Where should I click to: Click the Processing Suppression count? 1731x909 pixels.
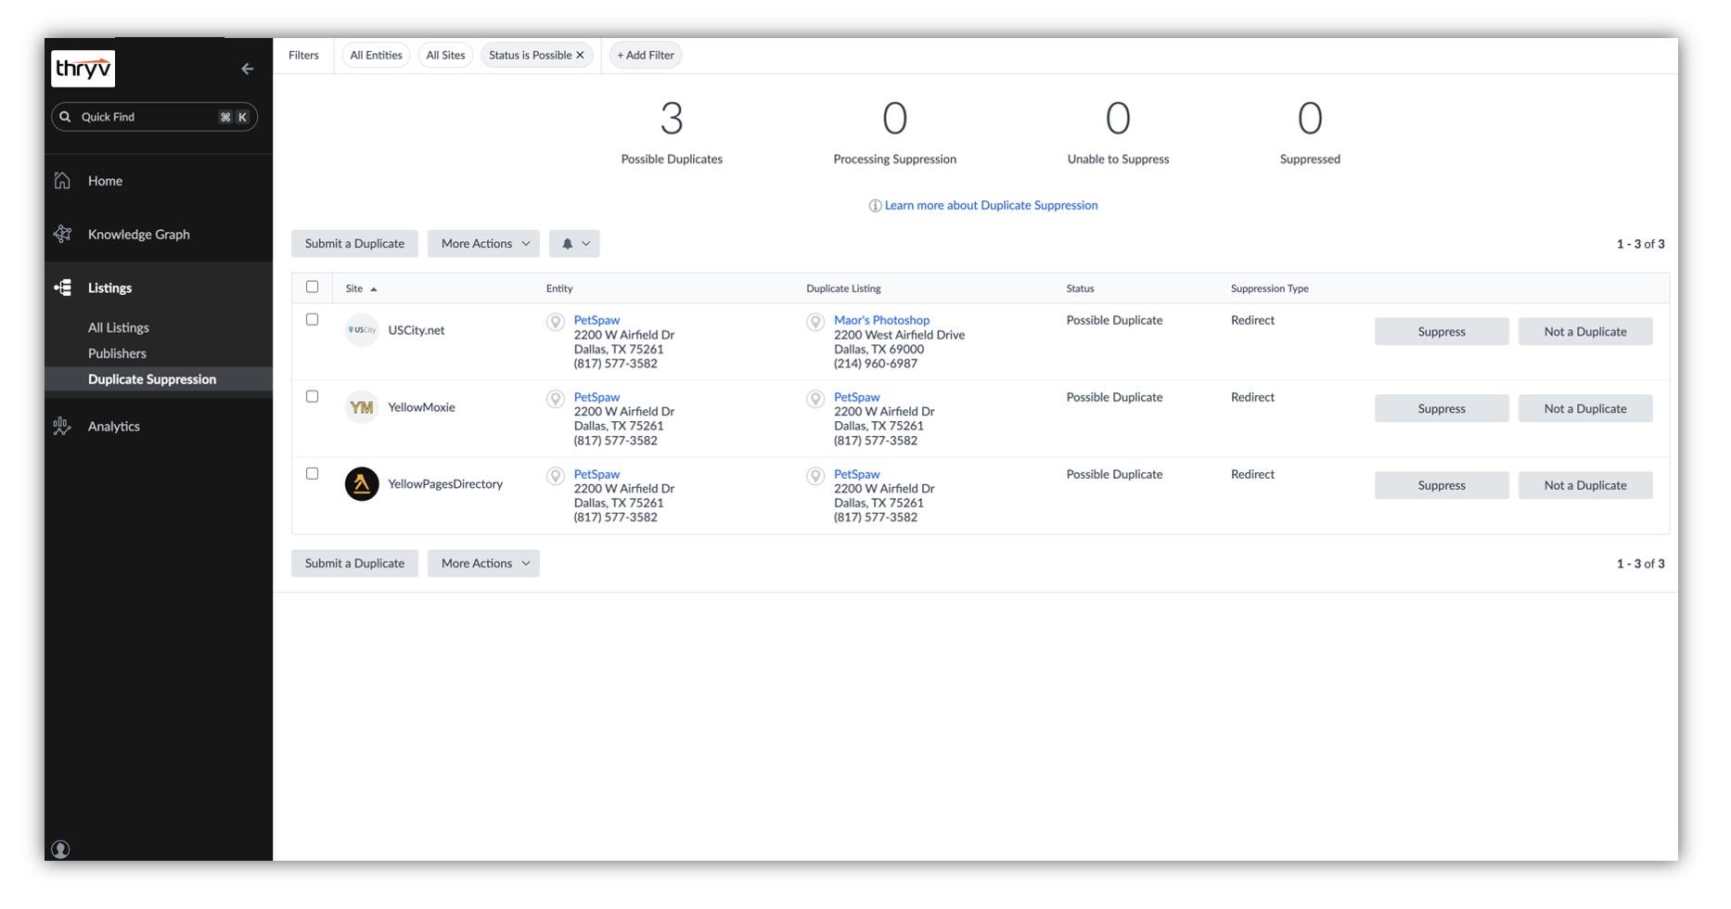[894, 119]
